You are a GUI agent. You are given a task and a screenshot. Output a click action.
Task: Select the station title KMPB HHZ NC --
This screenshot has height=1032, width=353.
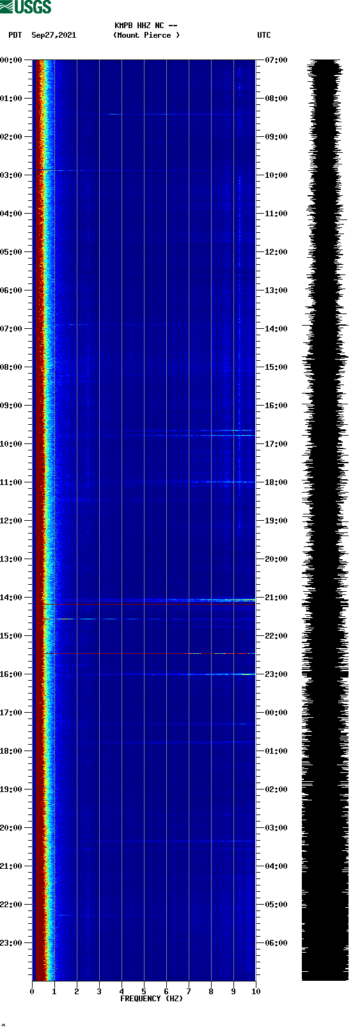(x=146, y=26)
